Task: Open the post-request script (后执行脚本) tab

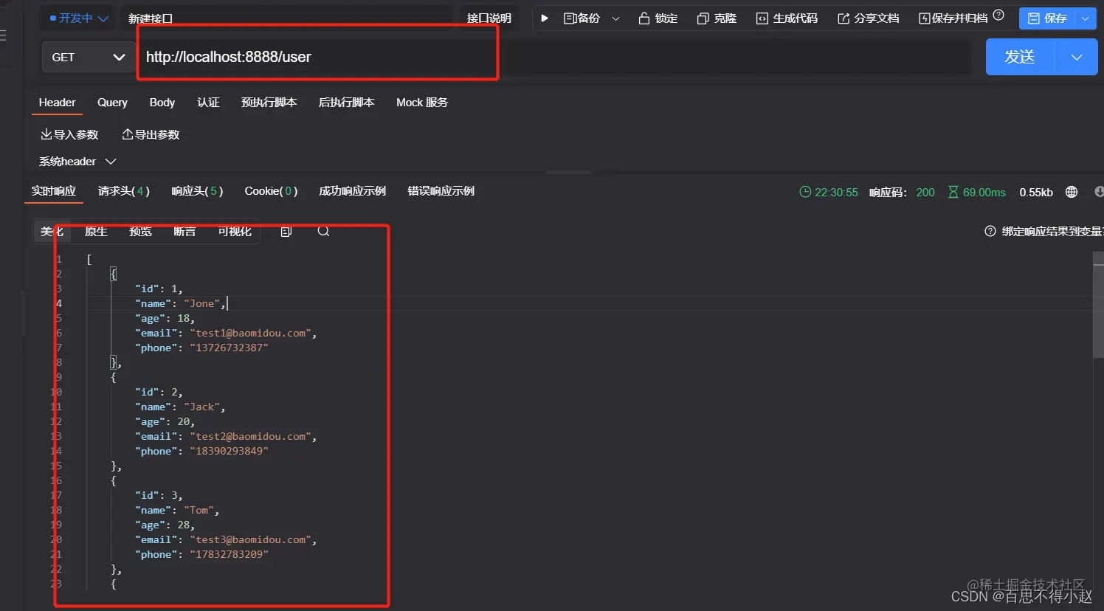Action: click(346, 103)
